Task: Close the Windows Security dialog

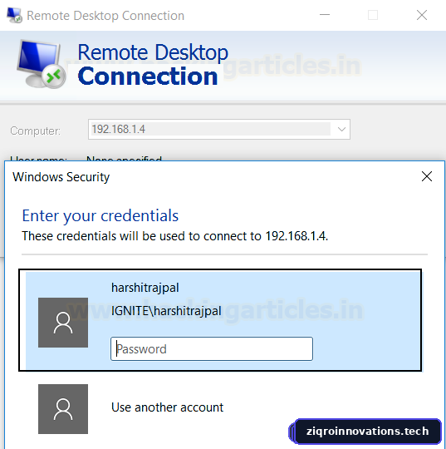Action: click(427, 176)
